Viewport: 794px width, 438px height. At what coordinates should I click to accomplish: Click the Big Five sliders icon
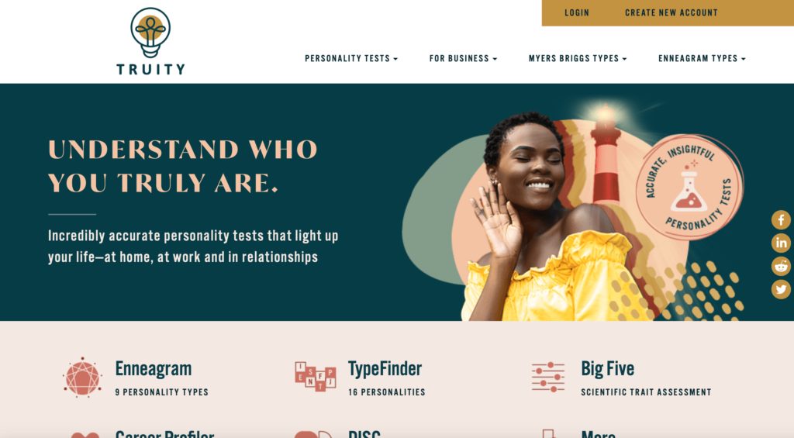[548, 378]
